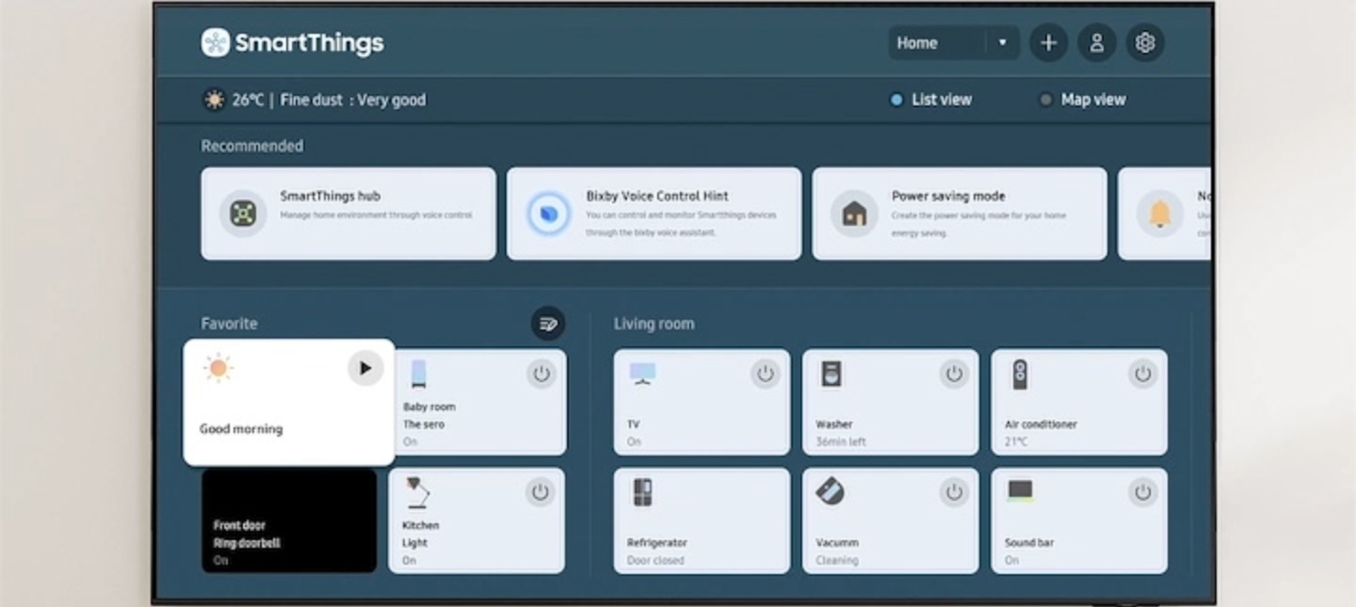Viewport: 1356px width, 607px height.
Task: Click the Vacuum device icon
Action: (x=830, y=491)
